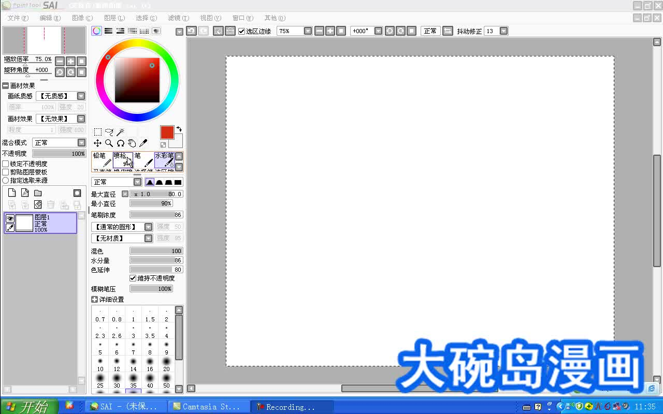
Task: Show the color wheel panel
Action: tap(97, 31)
